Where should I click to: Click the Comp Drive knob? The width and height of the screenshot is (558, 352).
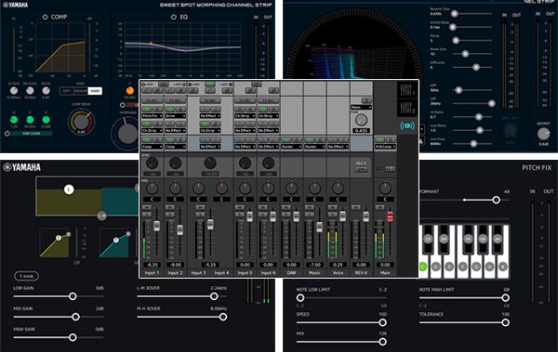pos(82,122)
